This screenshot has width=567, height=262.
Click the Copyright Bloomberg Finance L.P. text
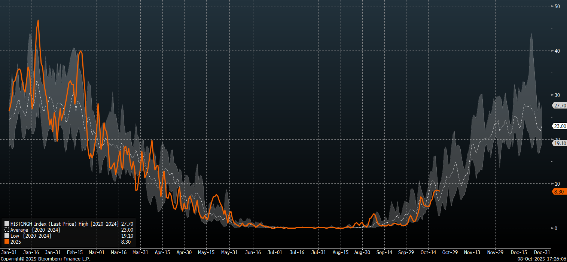(x=45, y=259)
